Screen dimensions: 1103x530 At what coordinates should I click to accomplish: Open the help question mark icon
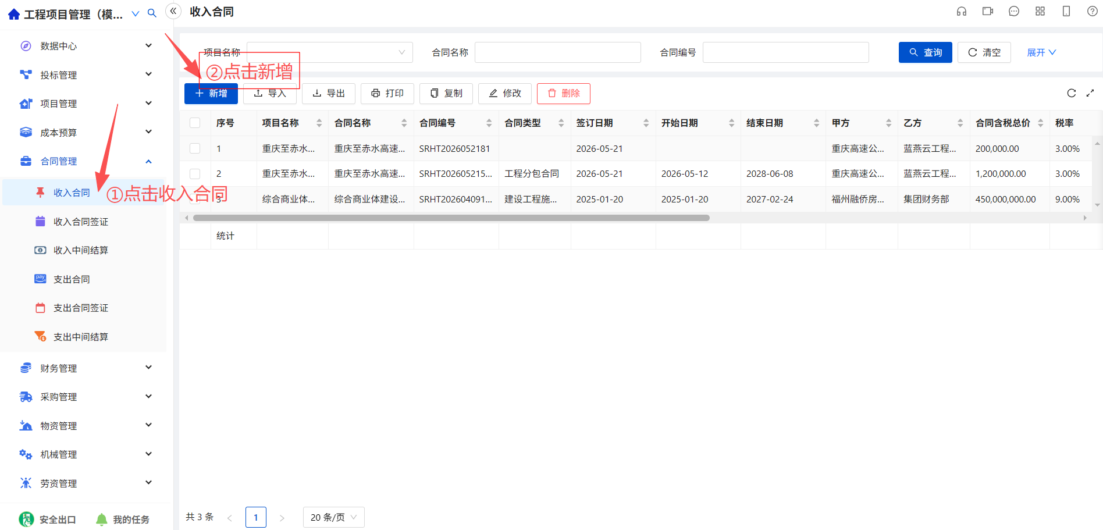tap(1093, 11)
